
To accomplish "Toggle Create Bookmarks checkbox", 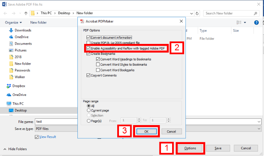I will click(88, 54).
